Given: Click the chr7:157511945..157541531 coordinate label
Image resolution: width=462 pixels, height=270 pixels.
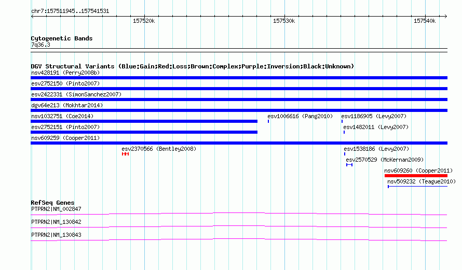Looking at the screenshot, I should coord(70,11).
